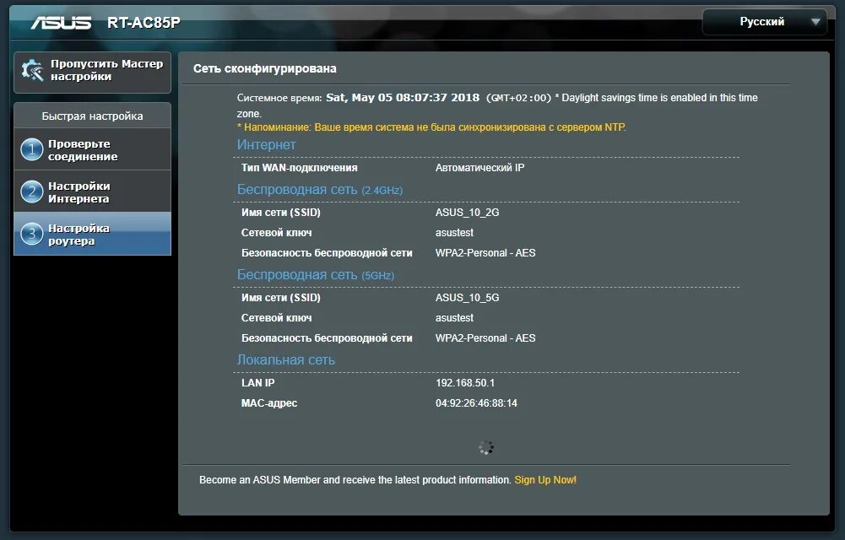Click the WPA2-Personal - AES security value
Image resolution: width=845 pixels, height=540 pixels.
pos(486,252)
